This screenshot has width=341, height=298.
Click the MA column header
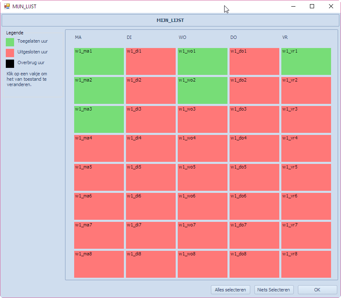(78, 37)
